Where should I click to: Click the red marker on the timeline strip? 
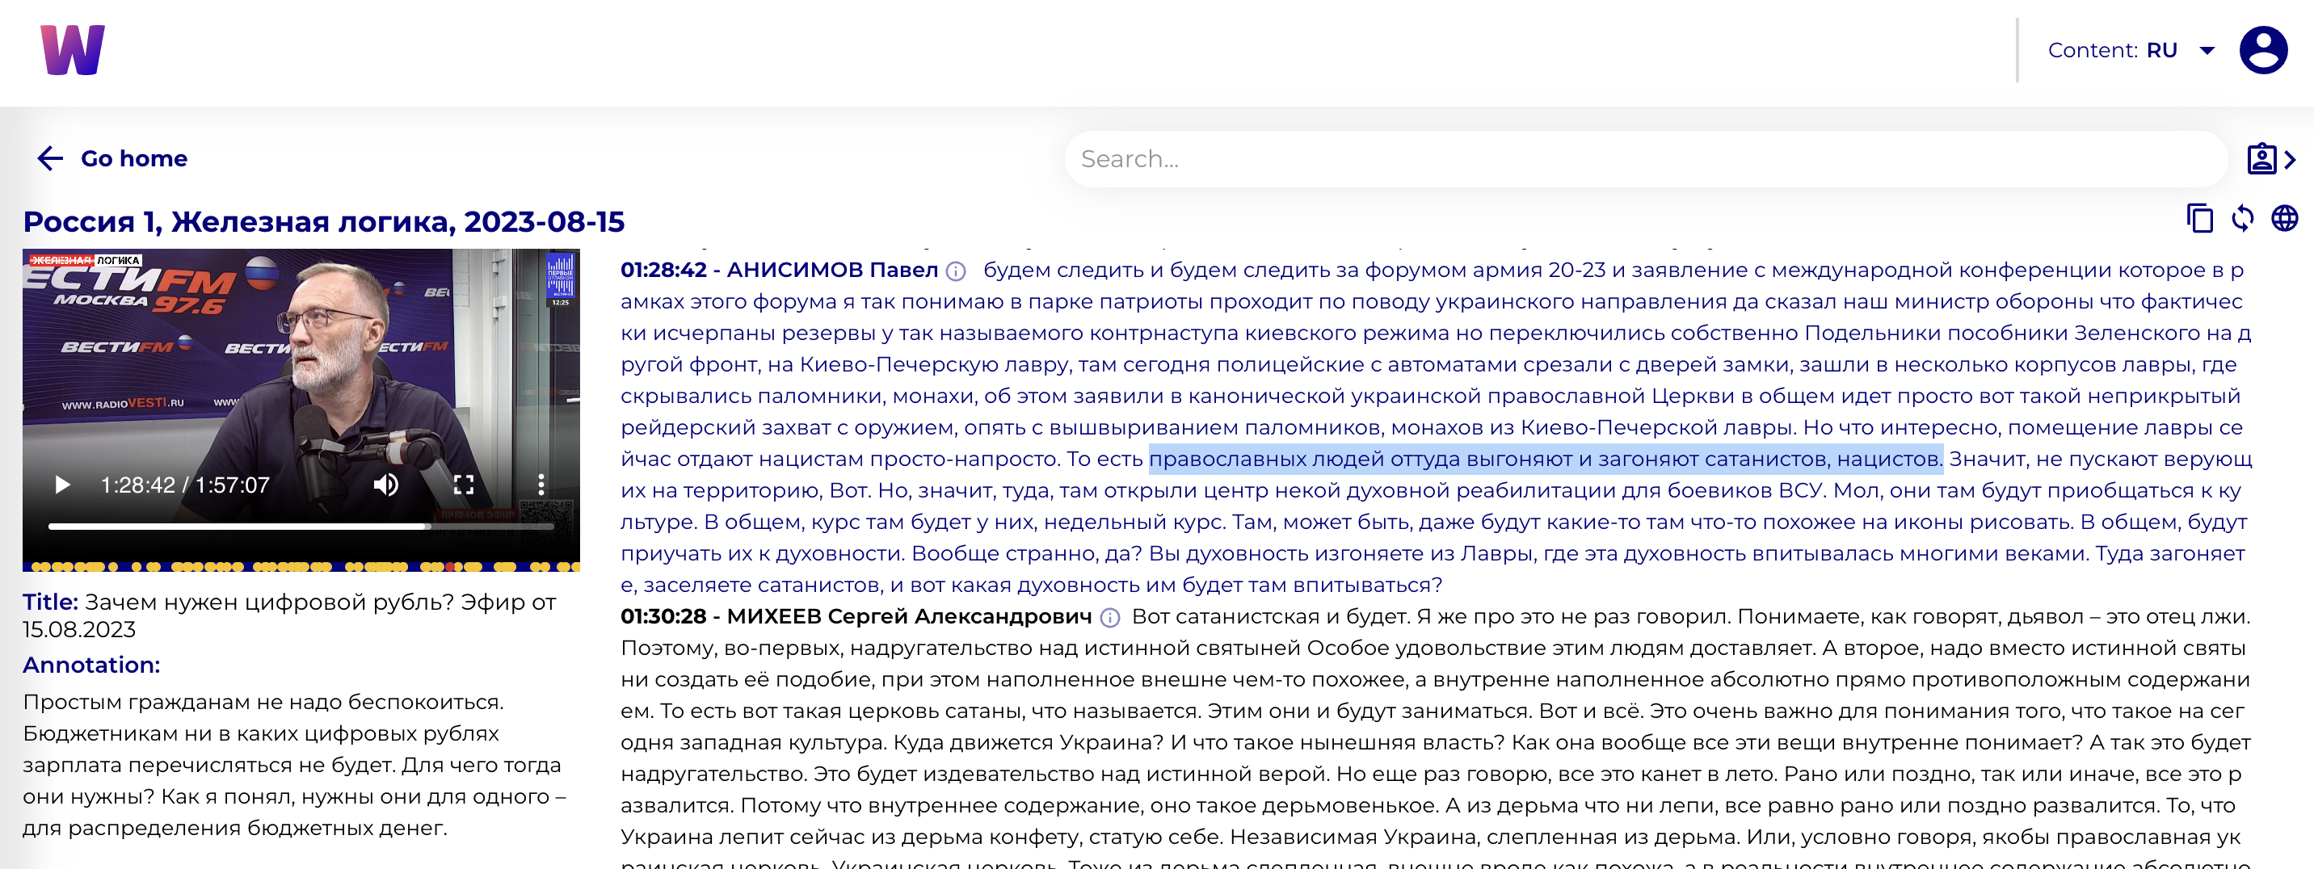(x=451, y=566)
